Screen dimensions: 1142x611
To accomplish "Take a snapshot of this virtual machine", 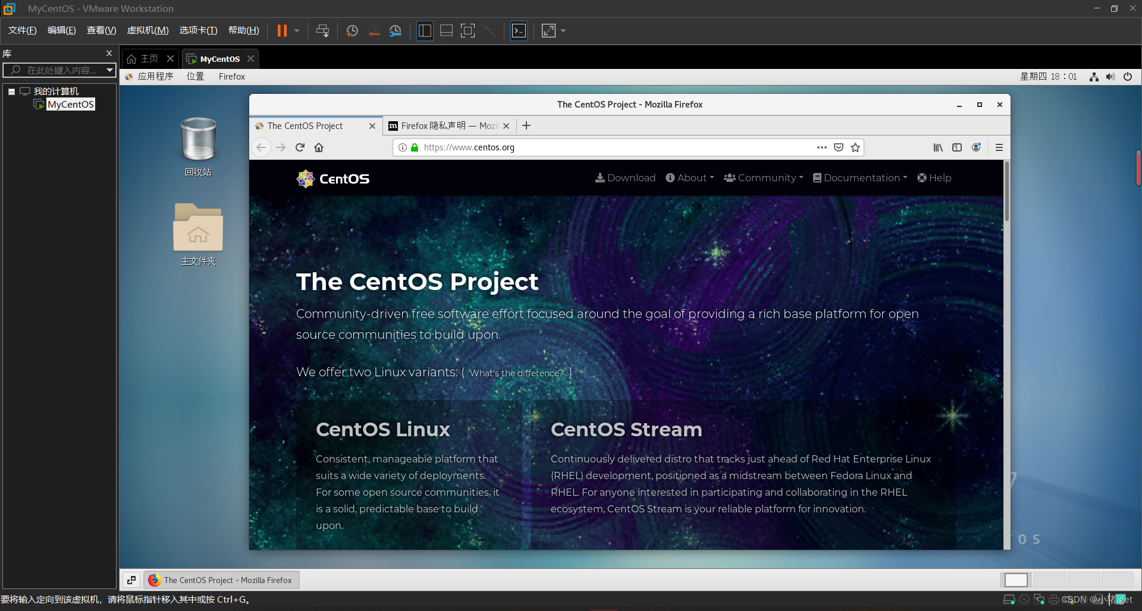I will (352, 31).
